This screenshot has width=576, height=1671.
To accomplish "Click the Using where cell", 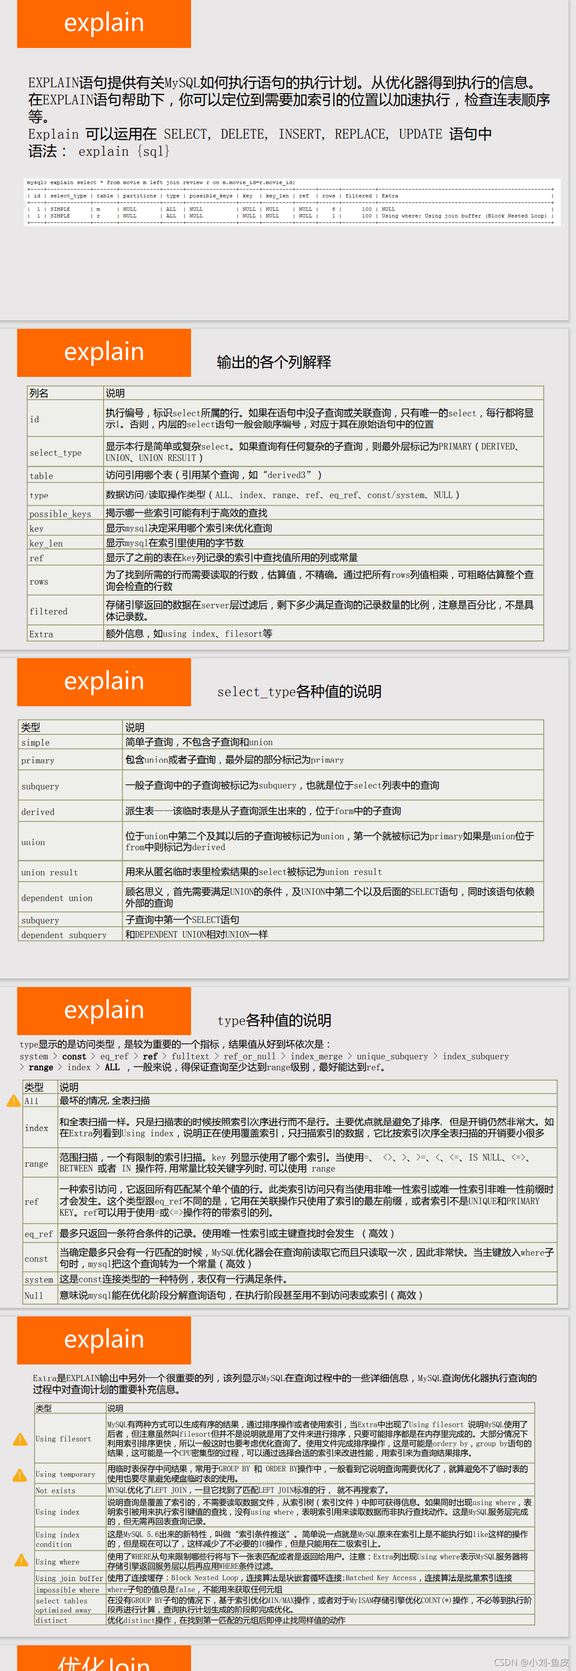I will (x=71, y=1561).
